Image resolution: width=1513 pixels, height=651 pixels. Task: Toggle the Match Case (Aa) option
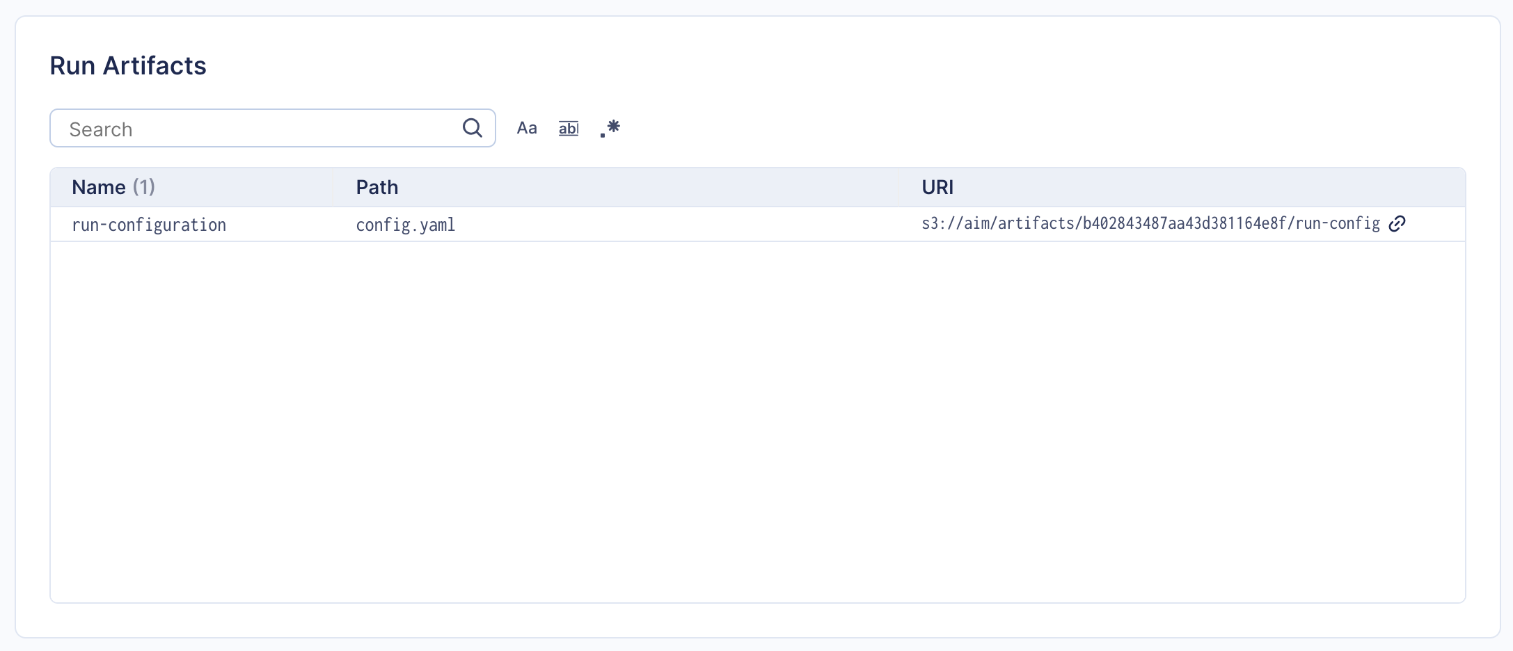click(x=527, y=128)
